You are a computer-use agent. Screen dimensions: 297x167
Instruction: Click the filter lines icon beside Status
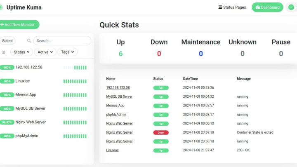click(x=4, y=52)
